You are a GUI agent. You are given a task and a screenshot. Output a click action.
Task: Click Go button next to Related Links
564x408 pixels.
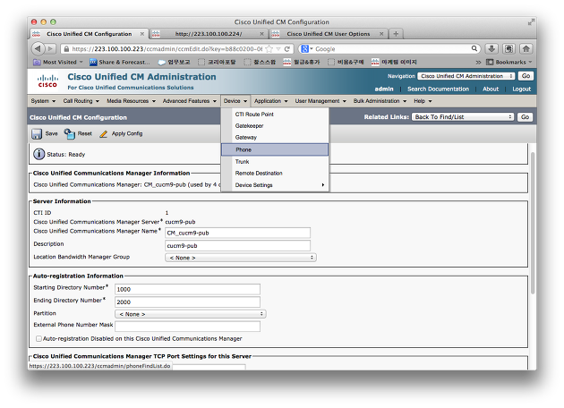click(526, 117)
